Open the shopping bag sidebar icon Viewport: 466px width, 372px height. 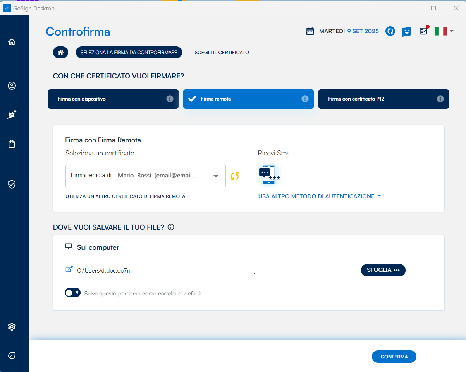(x=12, y=144)
